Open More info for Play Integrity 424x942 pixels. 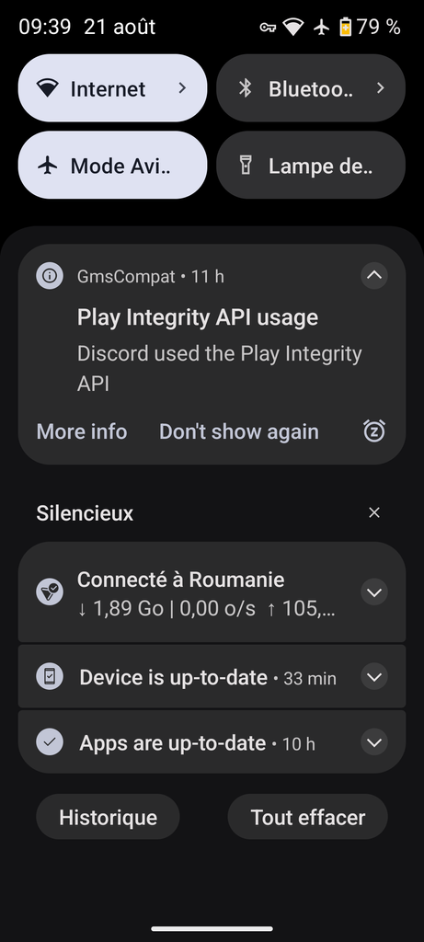(82, 431)
